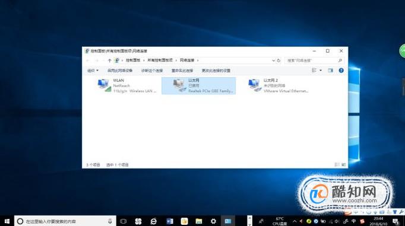Open Word from the taskbar
405x226 pixels.
169,221
